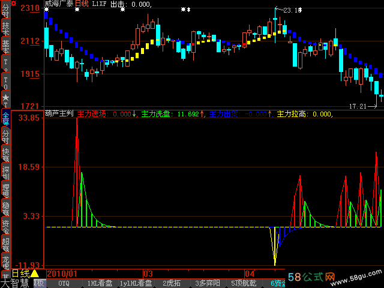Select the T0 sidebar tab
Image resolution: width=384 pixels, height=288 pixels.
[x=5, y=83]
